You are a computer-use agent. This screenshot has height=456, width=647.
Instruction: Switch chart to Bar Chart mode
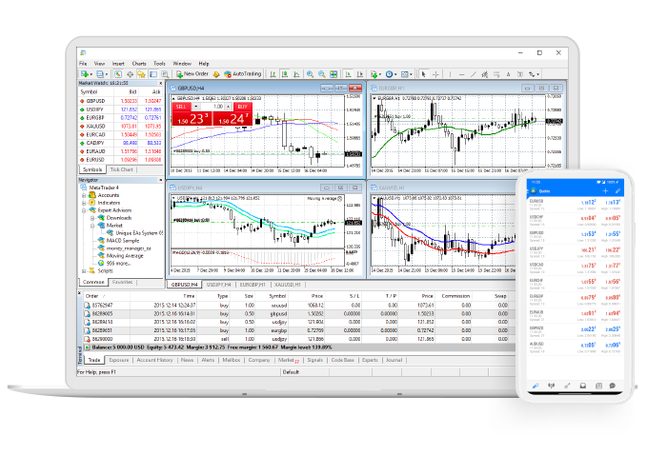click(273, 74)
